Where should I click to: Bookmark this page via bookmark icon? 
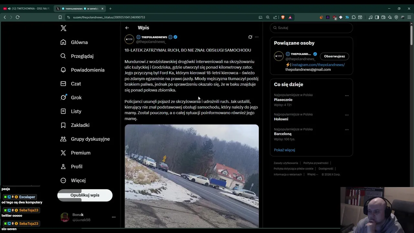60,17
